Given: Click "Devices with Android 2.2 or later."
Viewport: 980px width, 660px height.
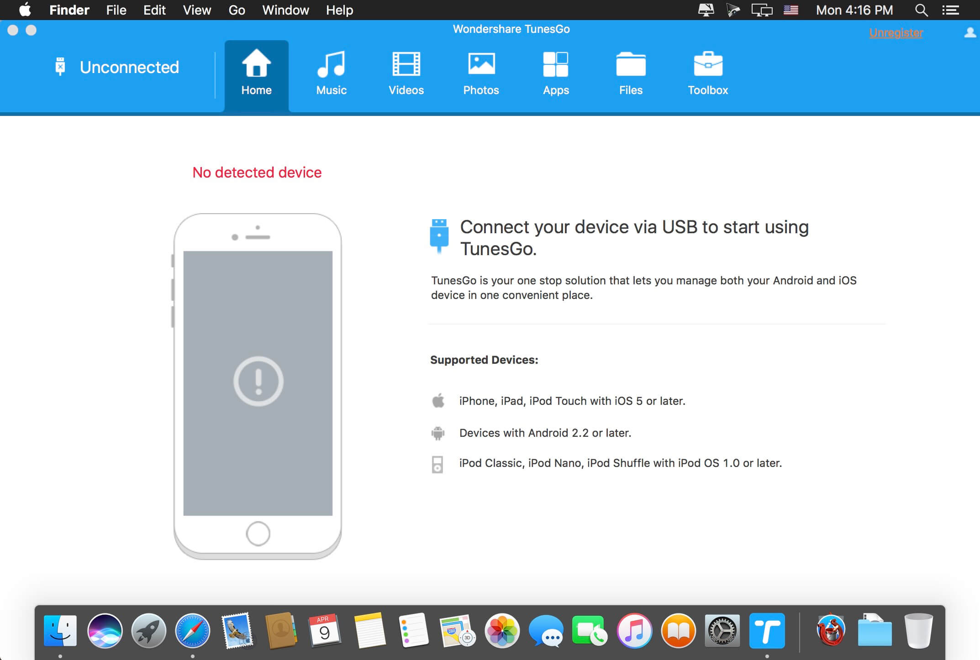Looking at the screenshot, I should (x=545, y=433).
